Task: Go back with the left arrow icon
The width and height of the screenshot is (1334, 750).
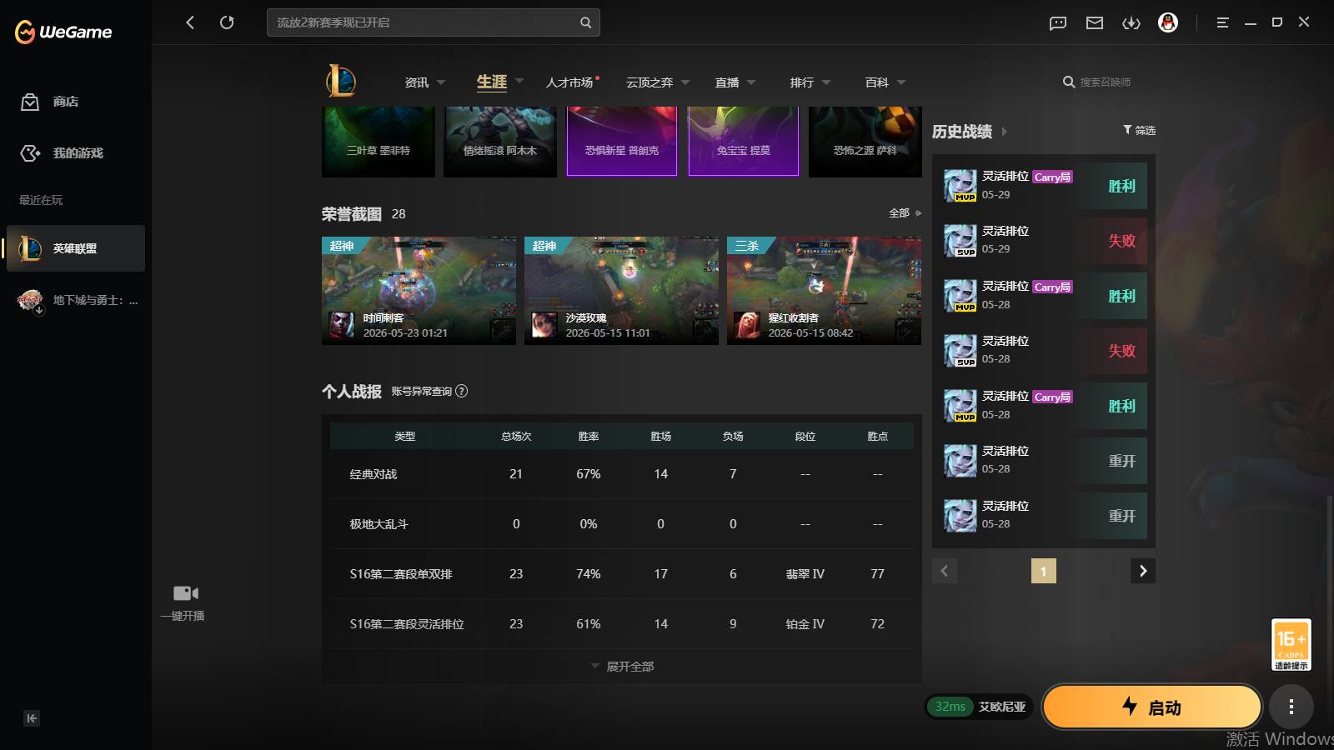Action: (190, 22)
